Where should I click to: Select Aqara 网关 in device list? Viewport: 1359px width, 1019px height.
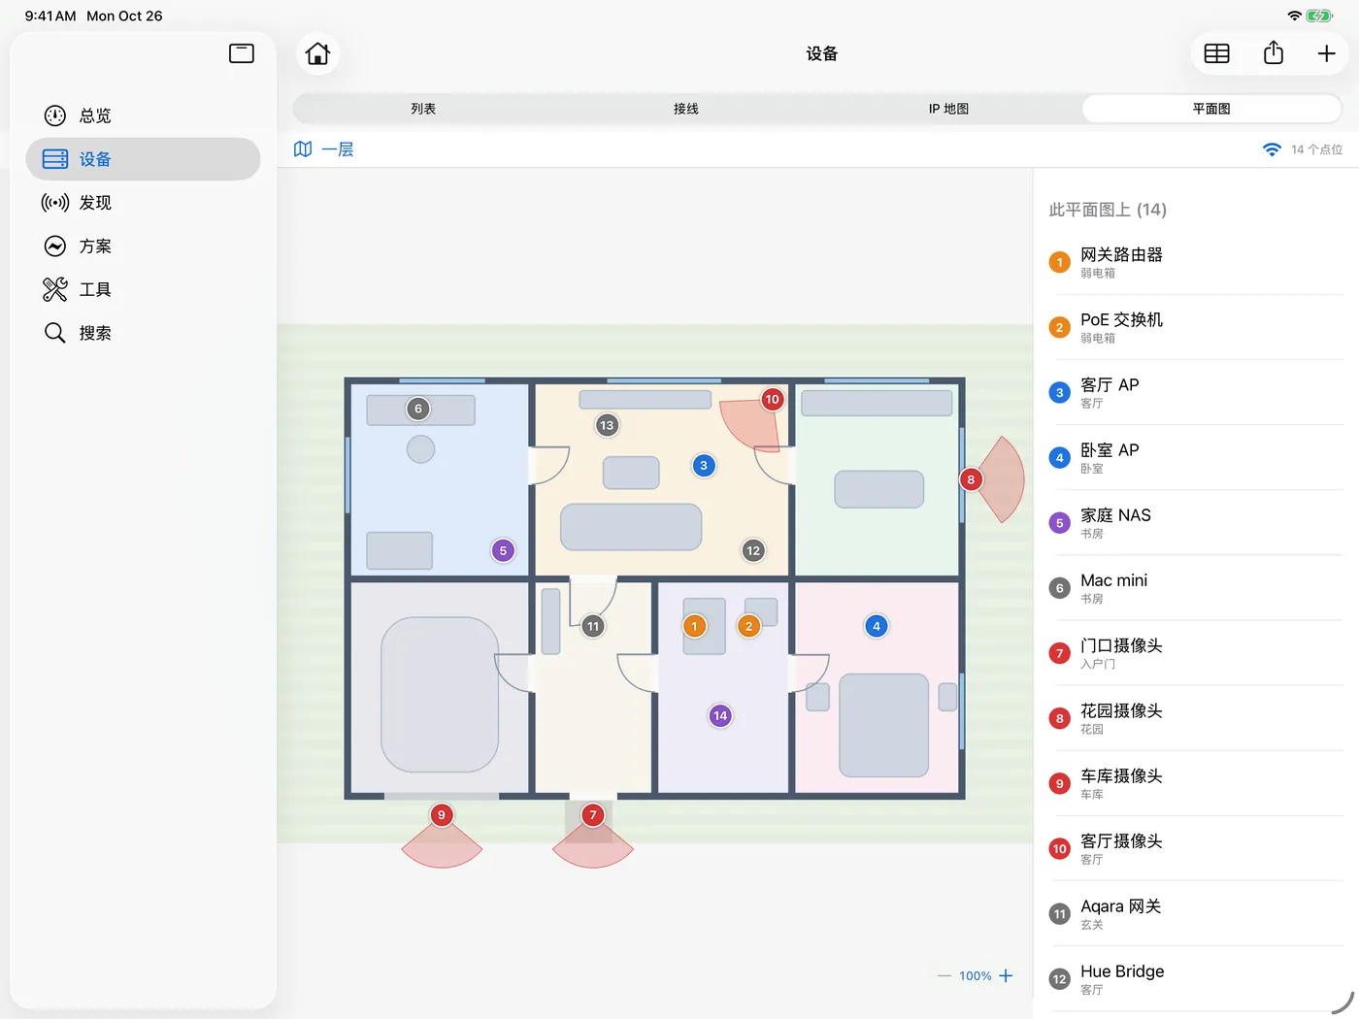click(x=1196, y=913)
